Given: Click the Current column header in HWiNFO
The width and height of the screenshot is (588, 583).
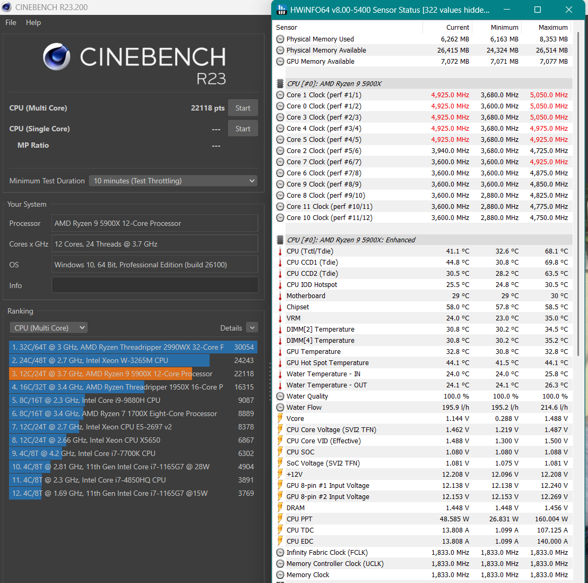Looking at the screenshot, I should (457, 28).
